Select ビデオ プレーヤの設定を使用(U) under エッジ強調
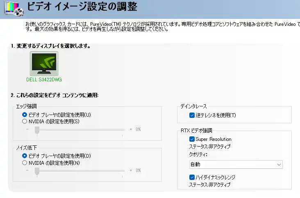The image size is (300, 198). point(25,115)
